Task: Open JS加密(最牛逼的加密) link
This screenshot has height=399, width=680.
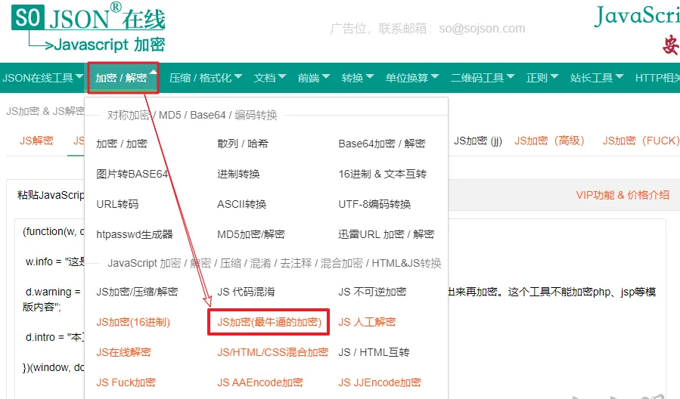Action: (269, 322)
